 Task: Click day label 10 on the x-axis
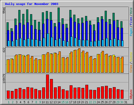click(x=43, y=102)
